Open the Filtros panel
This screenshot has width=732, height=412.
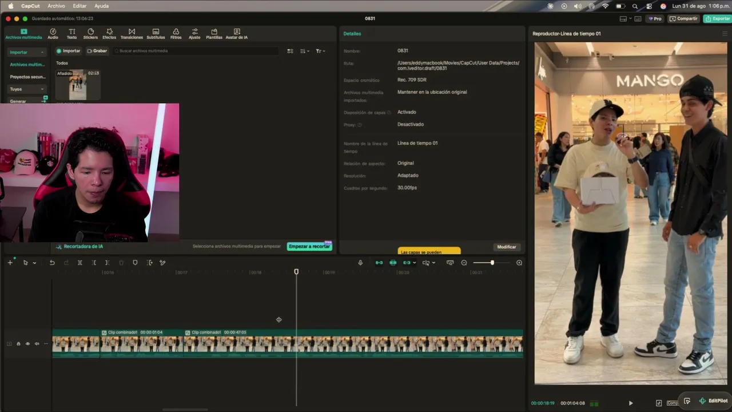(x=176, y=34)
